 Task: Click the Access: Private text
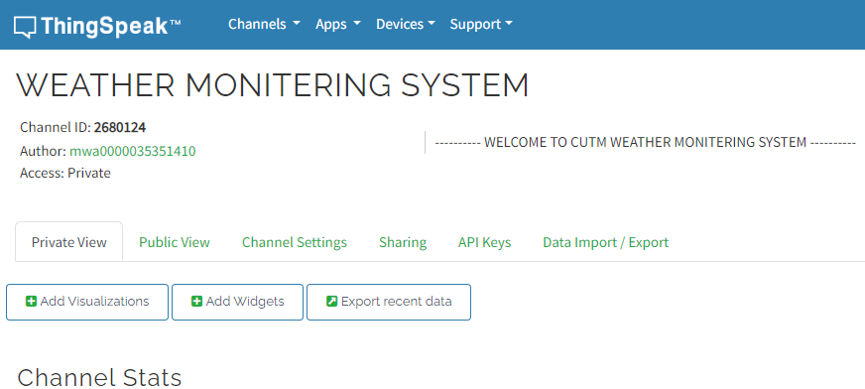click(65, 174)
